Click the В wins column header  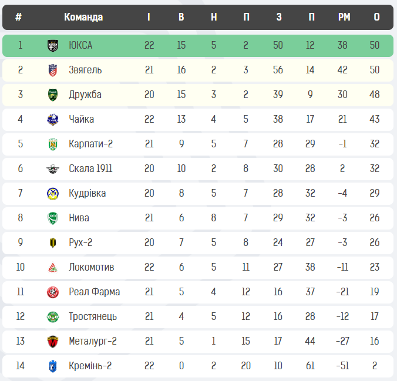(181, 17)
